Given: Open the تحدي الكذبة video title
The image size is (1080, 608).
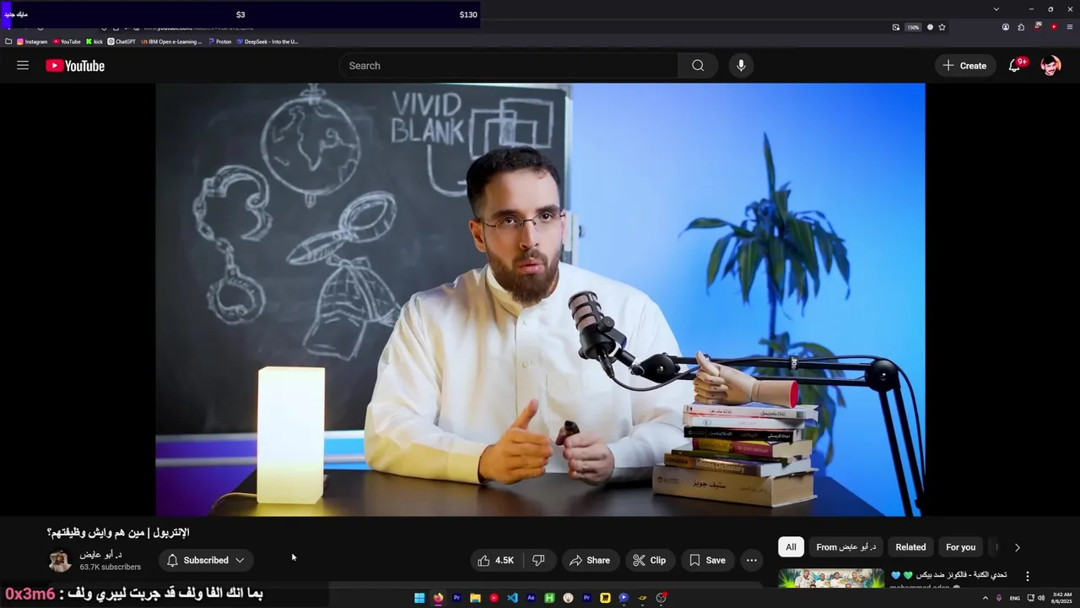Looking at the screenshot, I should point(948,575).
